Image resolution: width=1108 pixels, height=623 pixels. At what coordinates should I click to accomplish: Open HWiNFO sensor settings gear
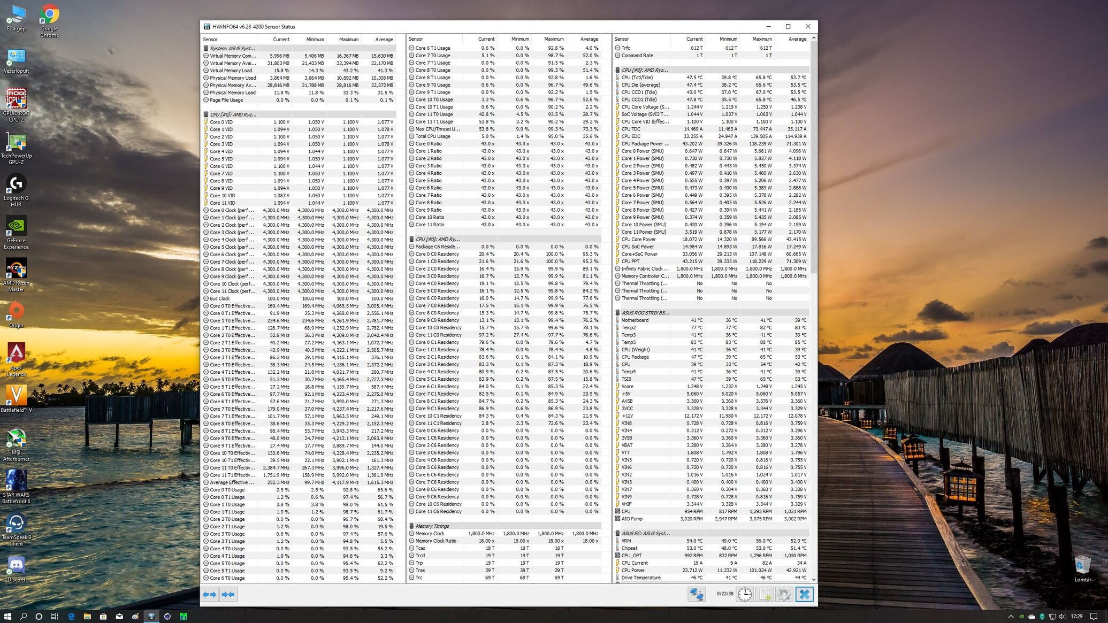(784, 594)
